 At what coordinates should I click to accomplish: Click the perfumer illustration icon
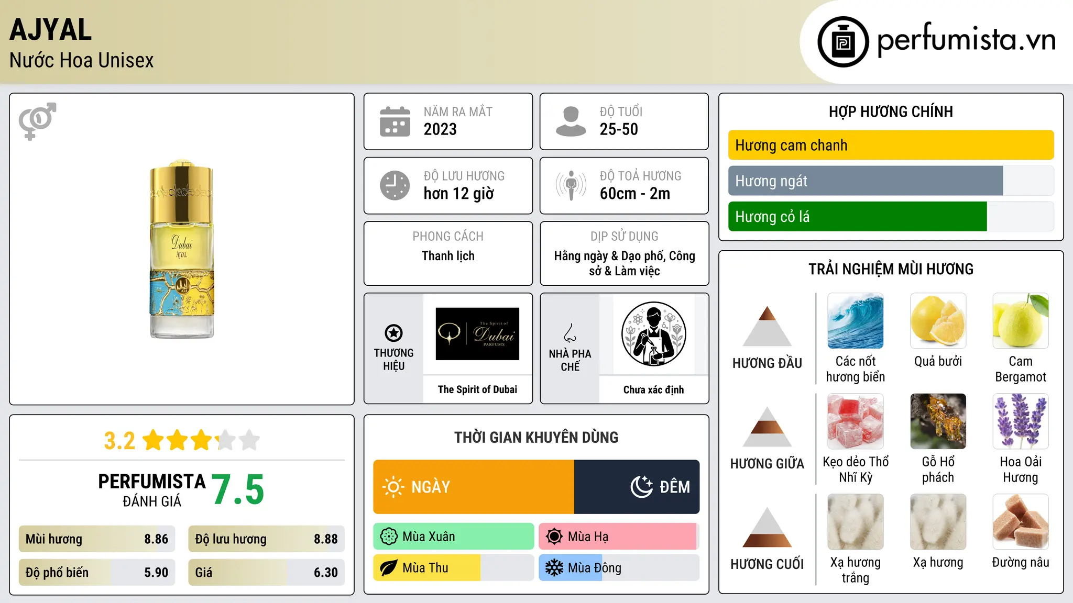[x=653, y=334]
